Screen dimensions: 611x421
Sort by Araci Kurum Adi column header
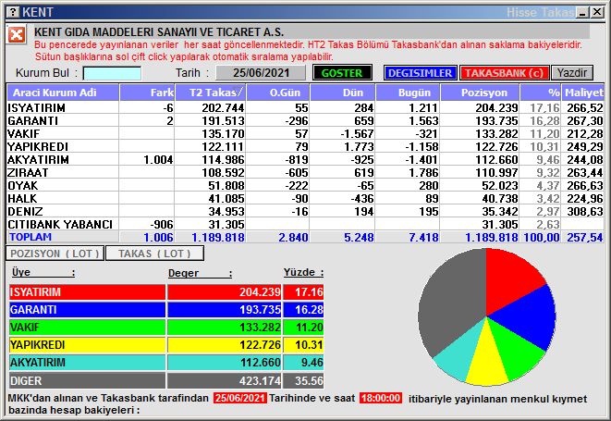click(x=63, y=93)
